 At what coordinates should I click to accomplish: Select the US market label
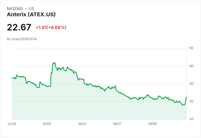point(31,9)
